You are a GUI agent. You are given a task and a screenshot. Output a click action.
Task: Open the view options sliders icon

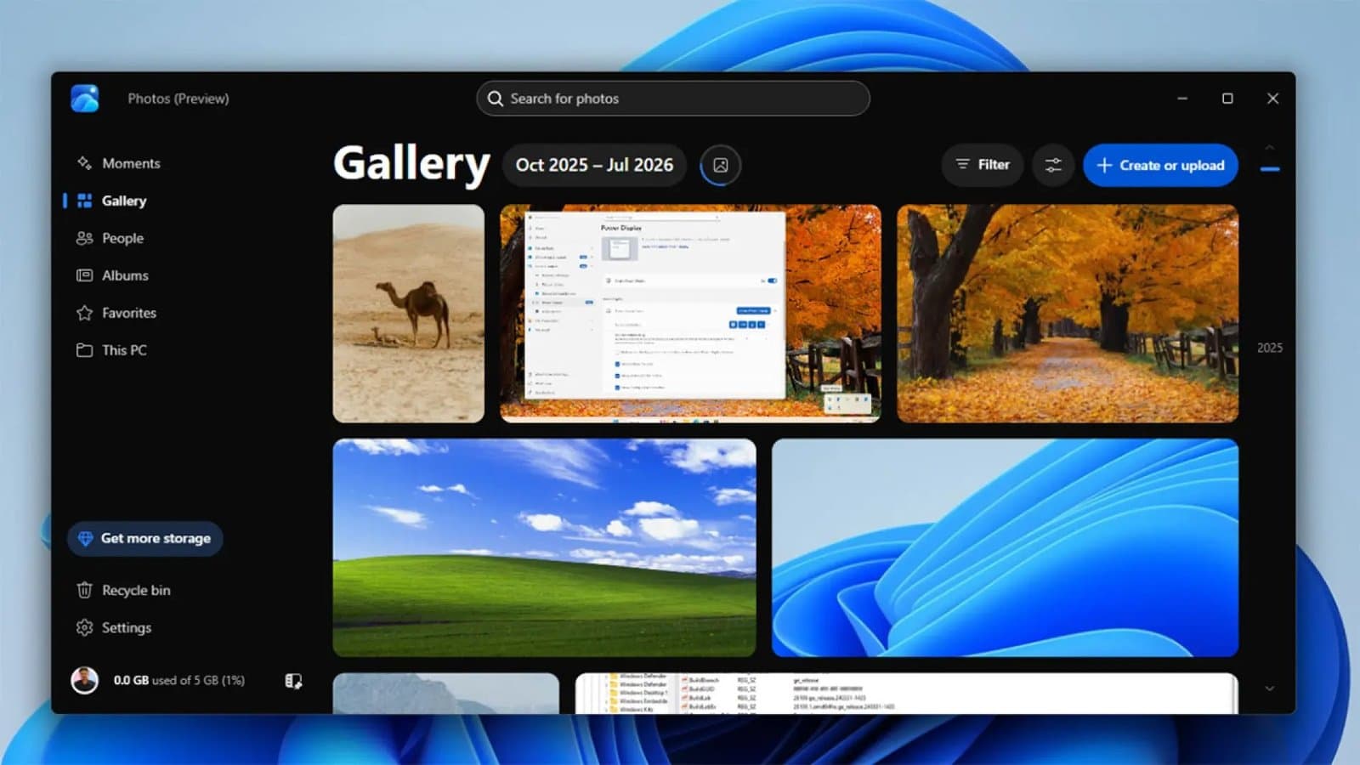tap(1053, 165)
